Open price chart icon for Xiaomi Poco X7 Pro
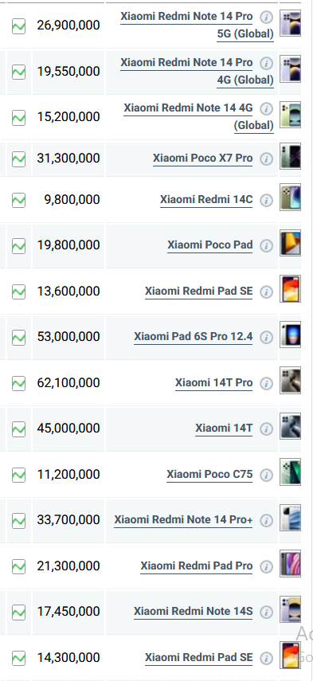This screenshot has width=313, height=681. (x=18, y=159)
